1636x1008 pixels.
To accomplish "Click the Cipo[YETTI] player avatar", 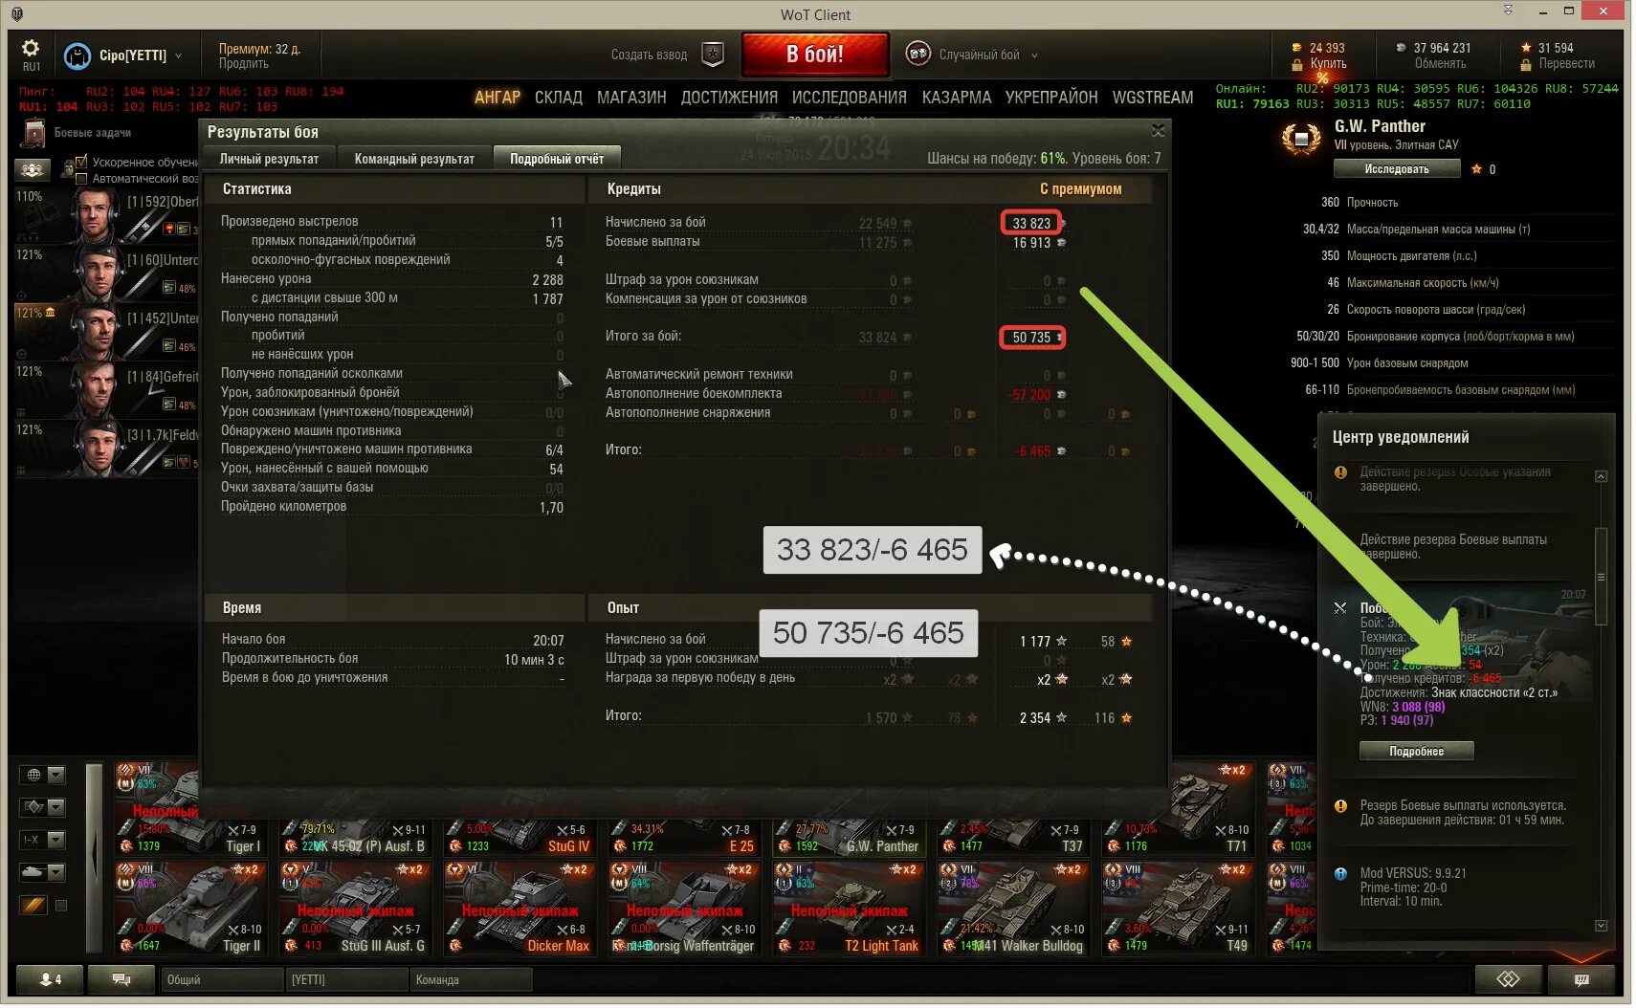I will coord(77,55).
